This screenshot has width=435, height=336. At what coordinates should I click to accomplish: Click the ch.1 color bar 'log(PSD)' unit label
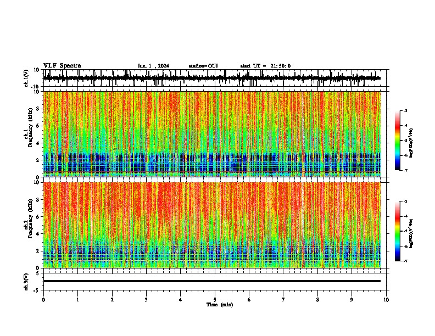(x=411, y=143)
